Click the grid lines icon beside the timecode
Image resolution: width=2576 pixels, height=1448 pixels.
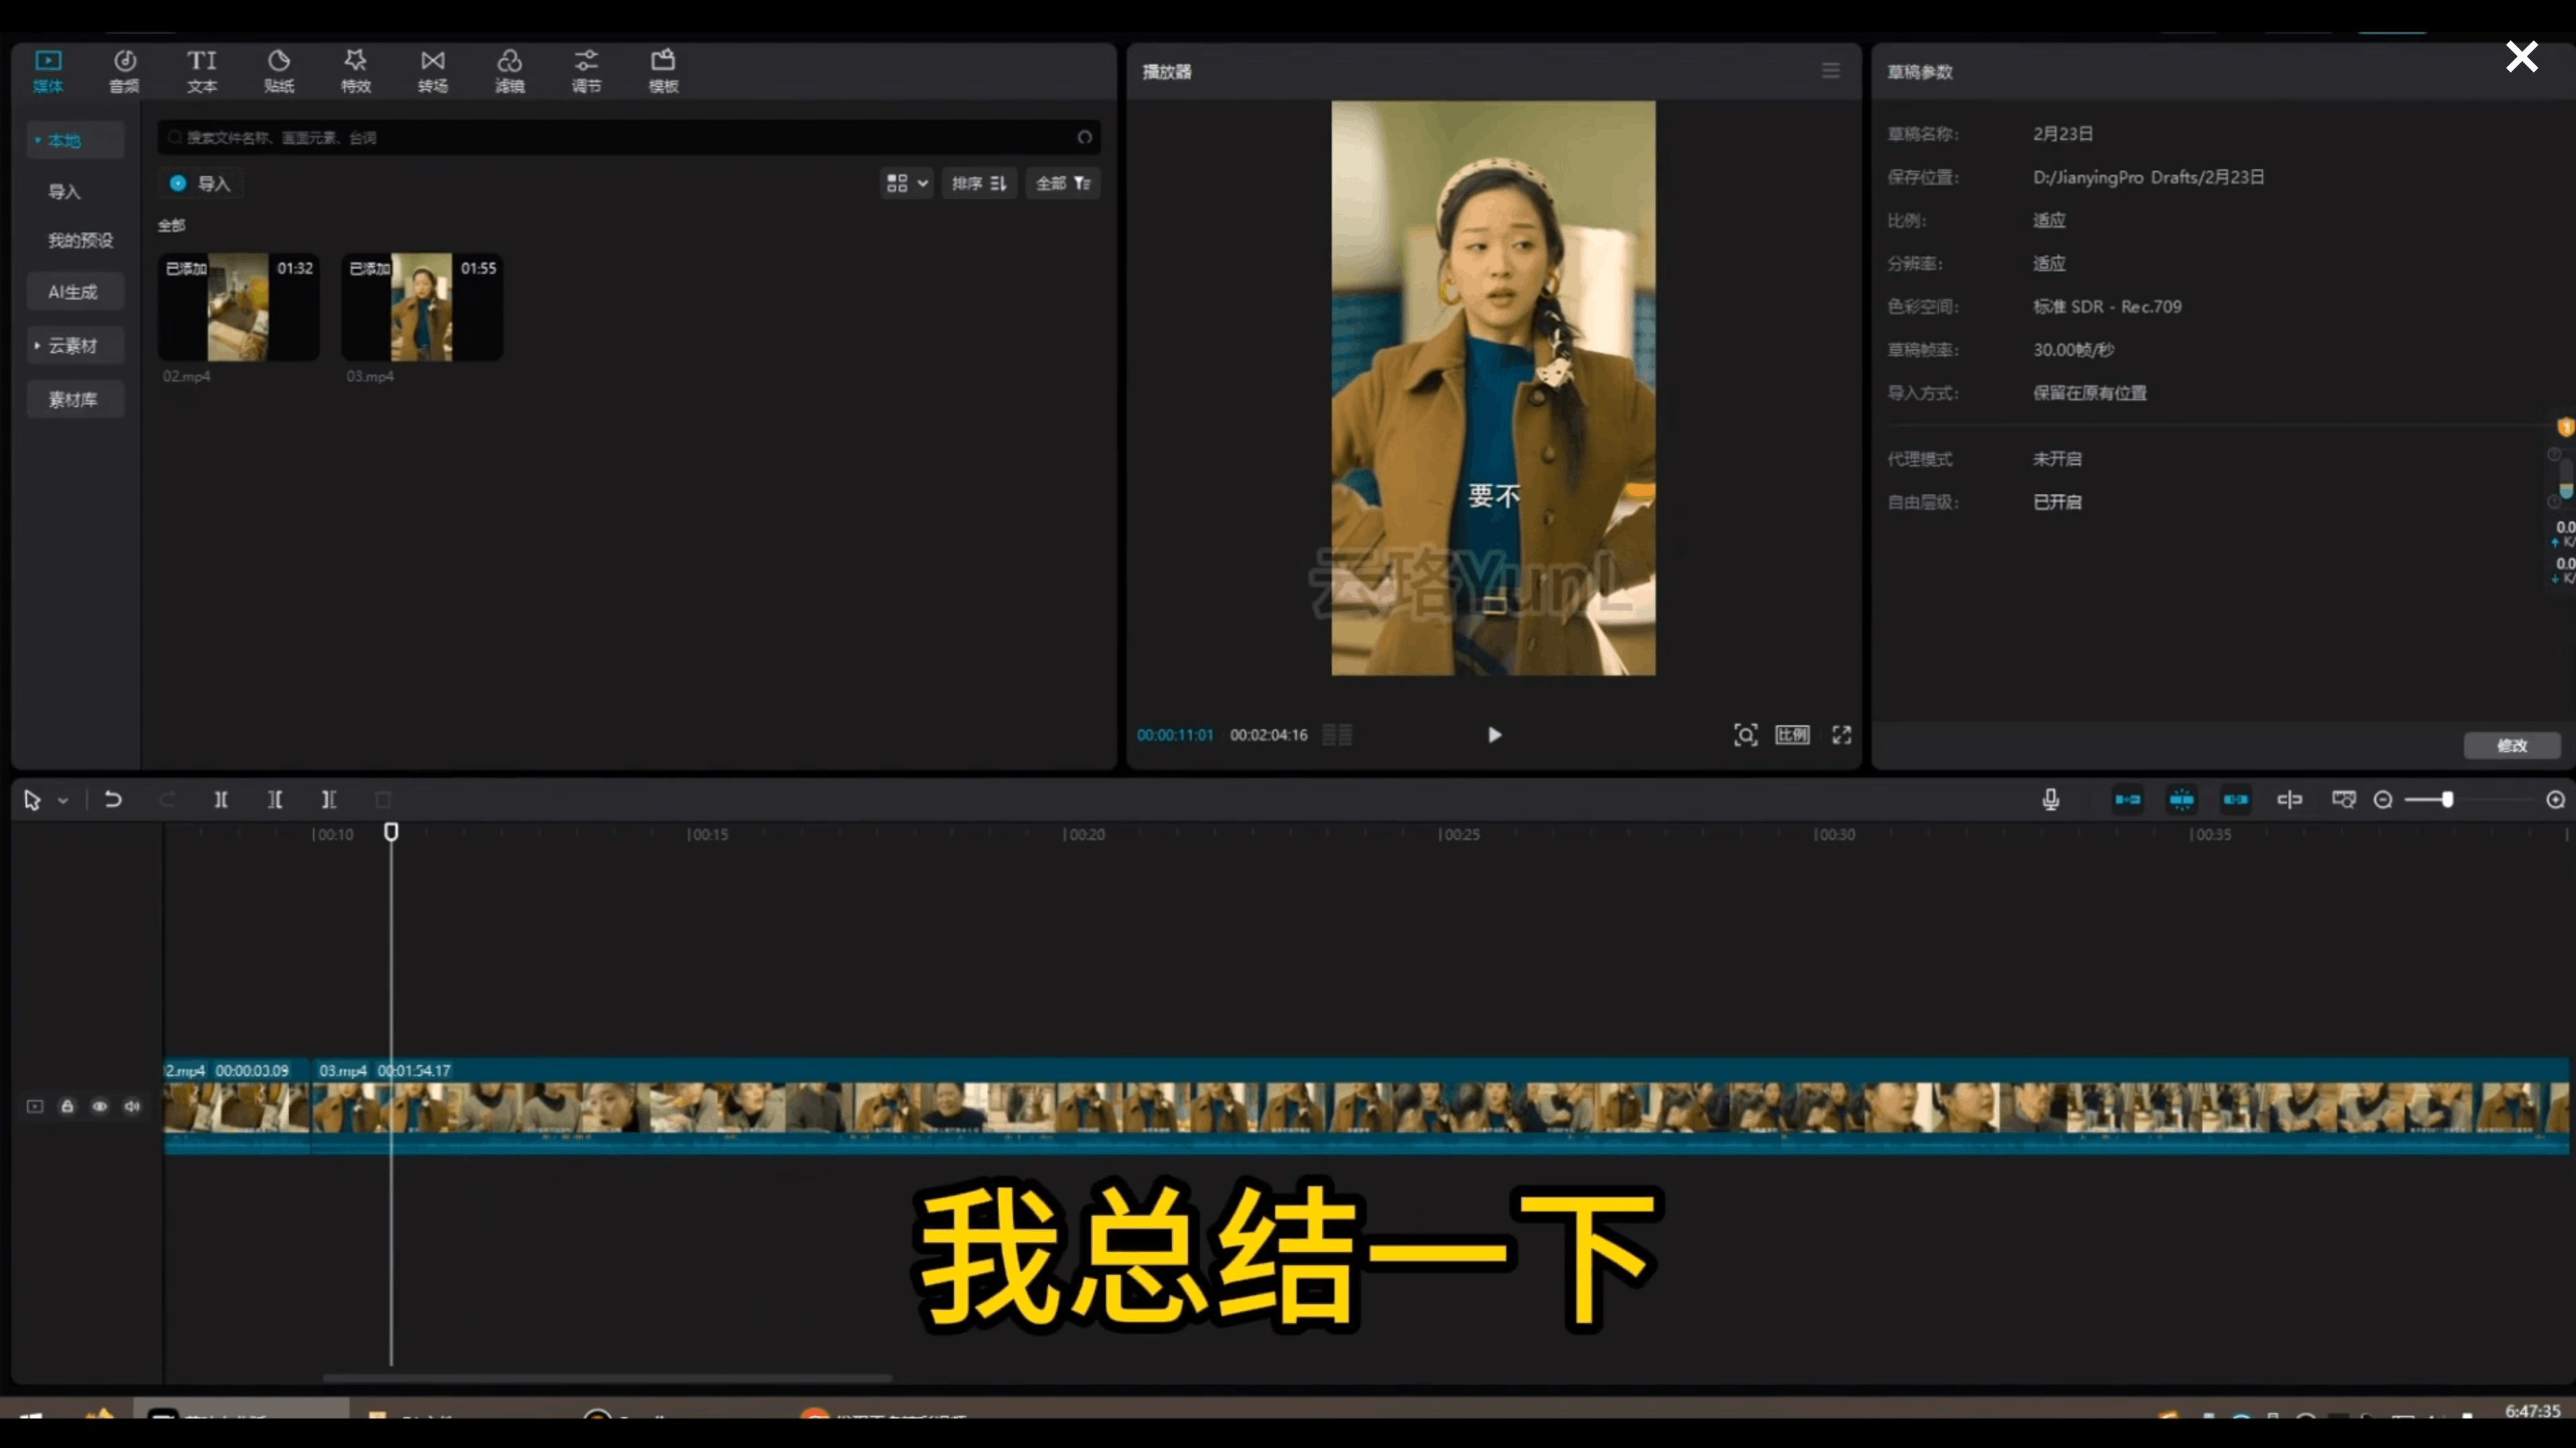point(1337,735)
